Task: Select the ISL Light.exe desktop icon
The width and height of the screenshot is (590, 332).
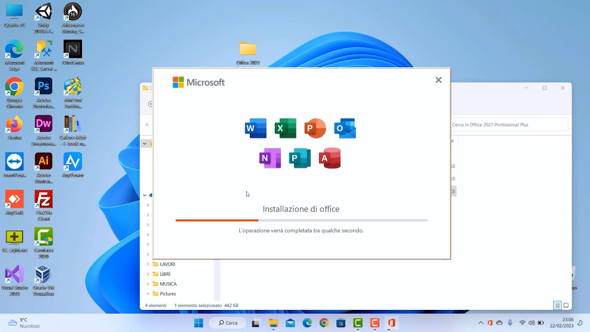Action: pyautogui.click(x=14, y=240)
